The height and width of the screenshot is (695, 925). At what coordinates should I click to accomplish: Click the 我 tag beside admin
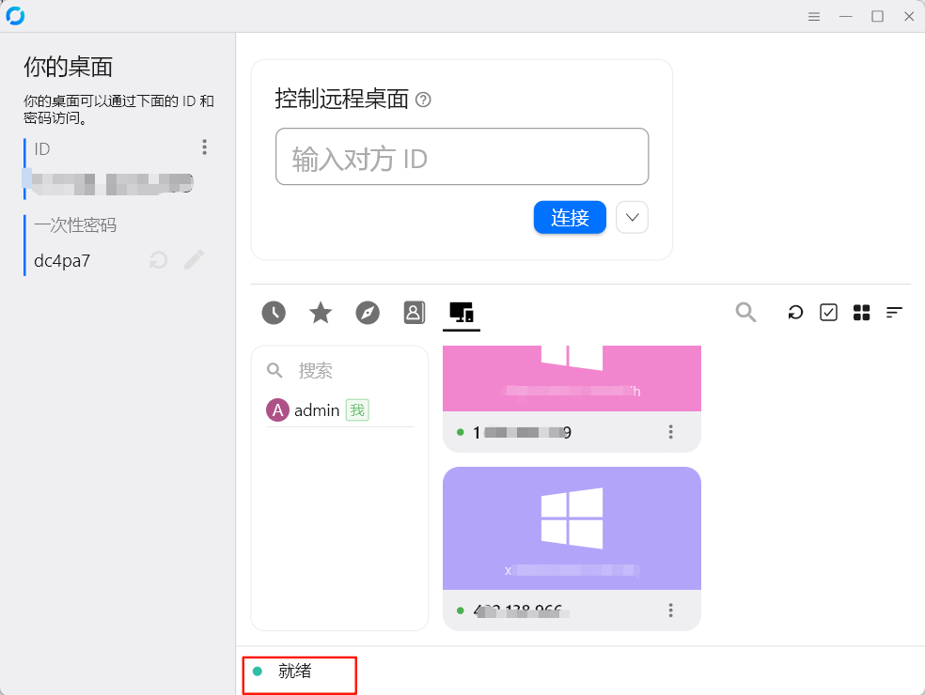tap(357, 410)
